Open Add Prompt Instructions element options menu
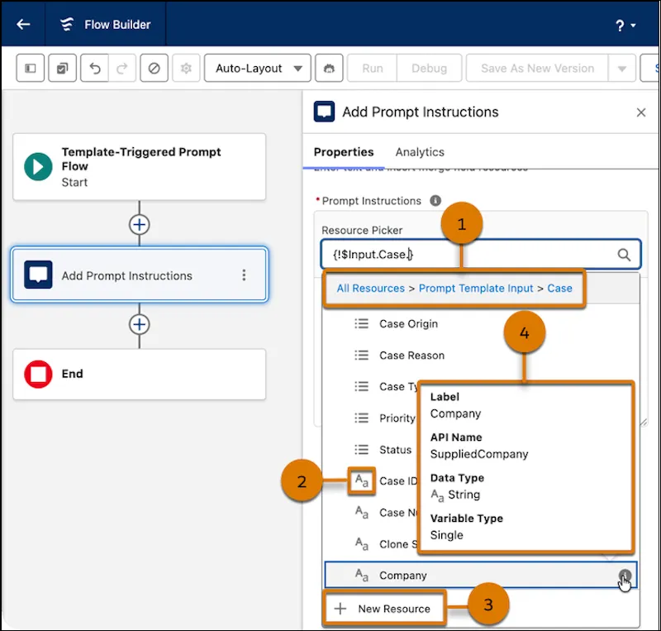661x631 pixels. coord(244,275)
